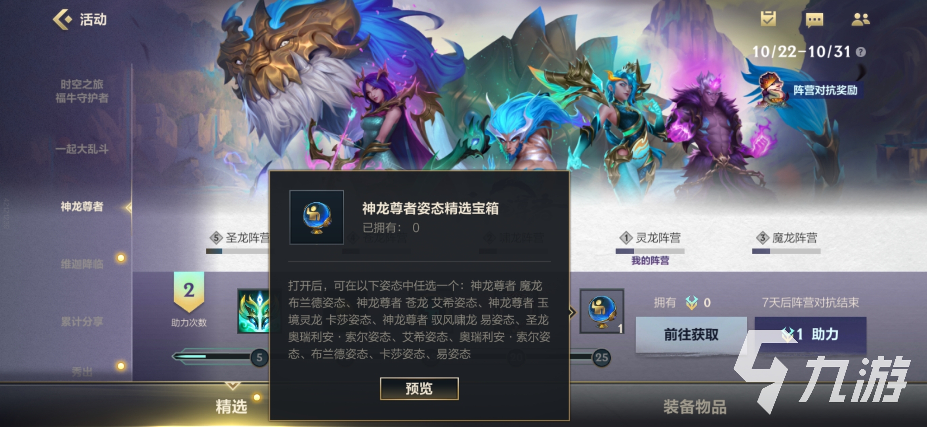This screenshot has height=427, width=927.
Task: Click the selection chest icon in popup
Action: point(317,217)
